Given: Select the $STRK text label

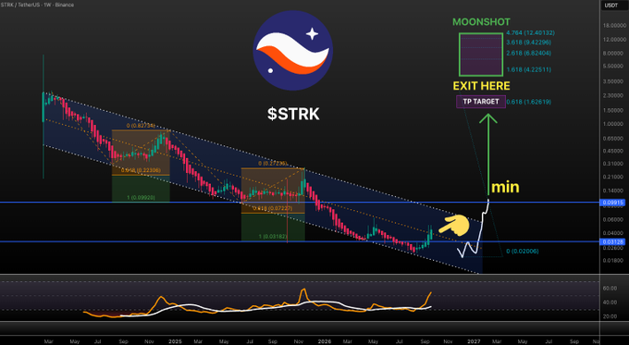Looking at the screenshot, I should (293, 114).
